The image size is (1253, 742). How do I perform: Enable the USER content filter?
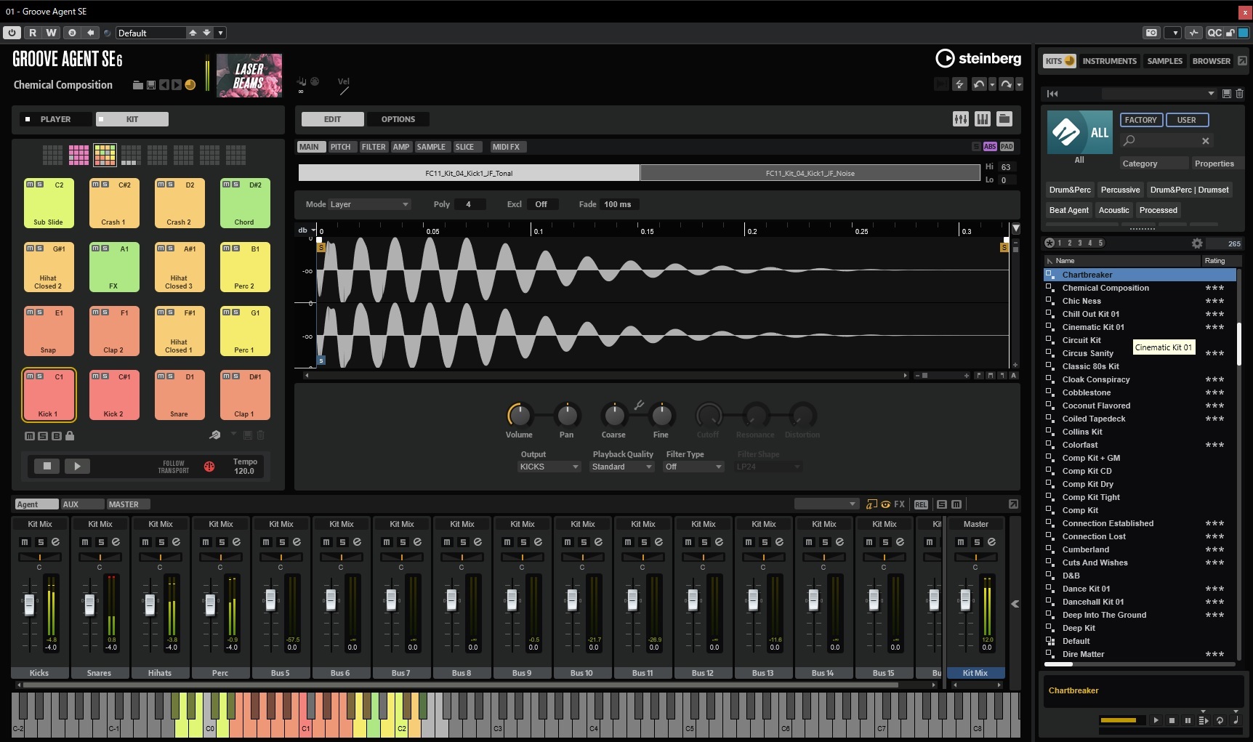(x=1186, y=120)
